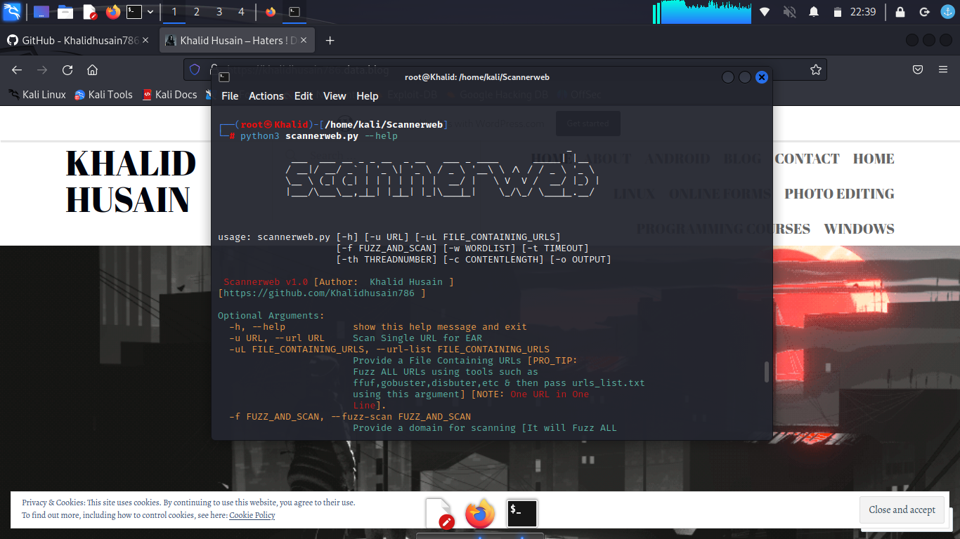Open the HOME link right of CONTACT

tap(874, 159)
